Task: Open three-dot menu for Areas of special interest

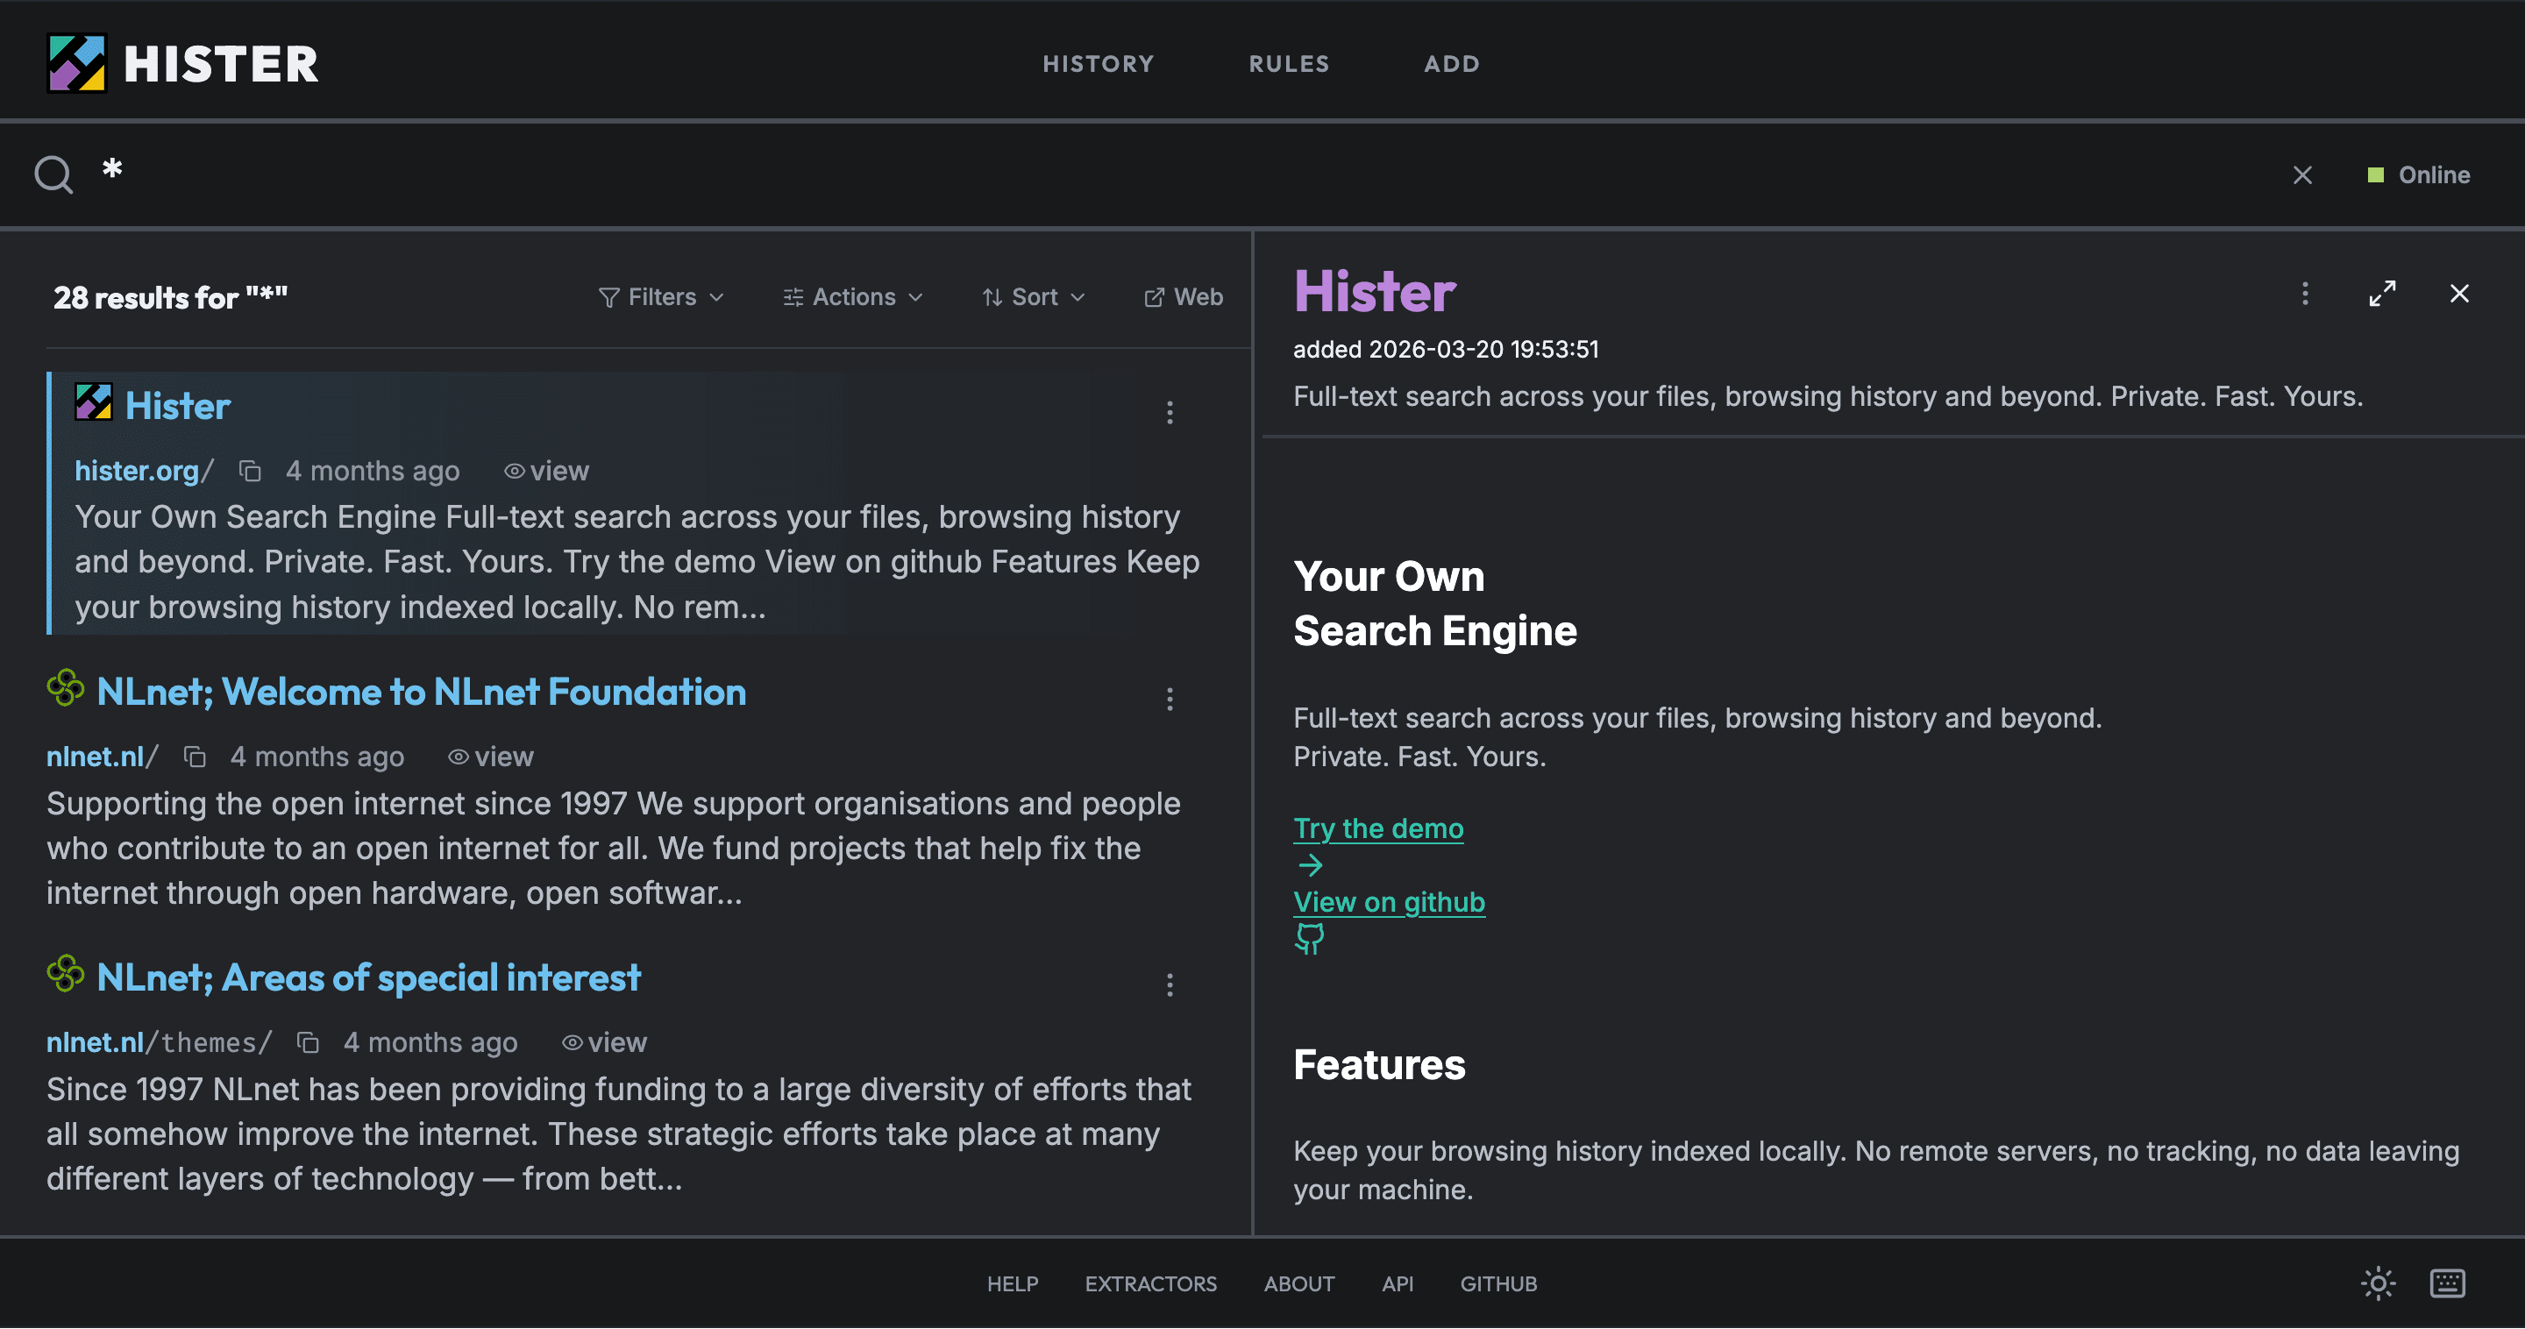Action: coord(1170,985)
